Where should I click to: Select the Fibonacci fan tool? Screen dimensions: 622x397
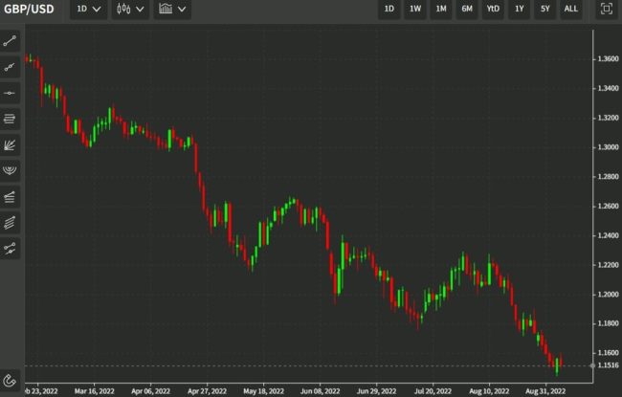point(10,144)
